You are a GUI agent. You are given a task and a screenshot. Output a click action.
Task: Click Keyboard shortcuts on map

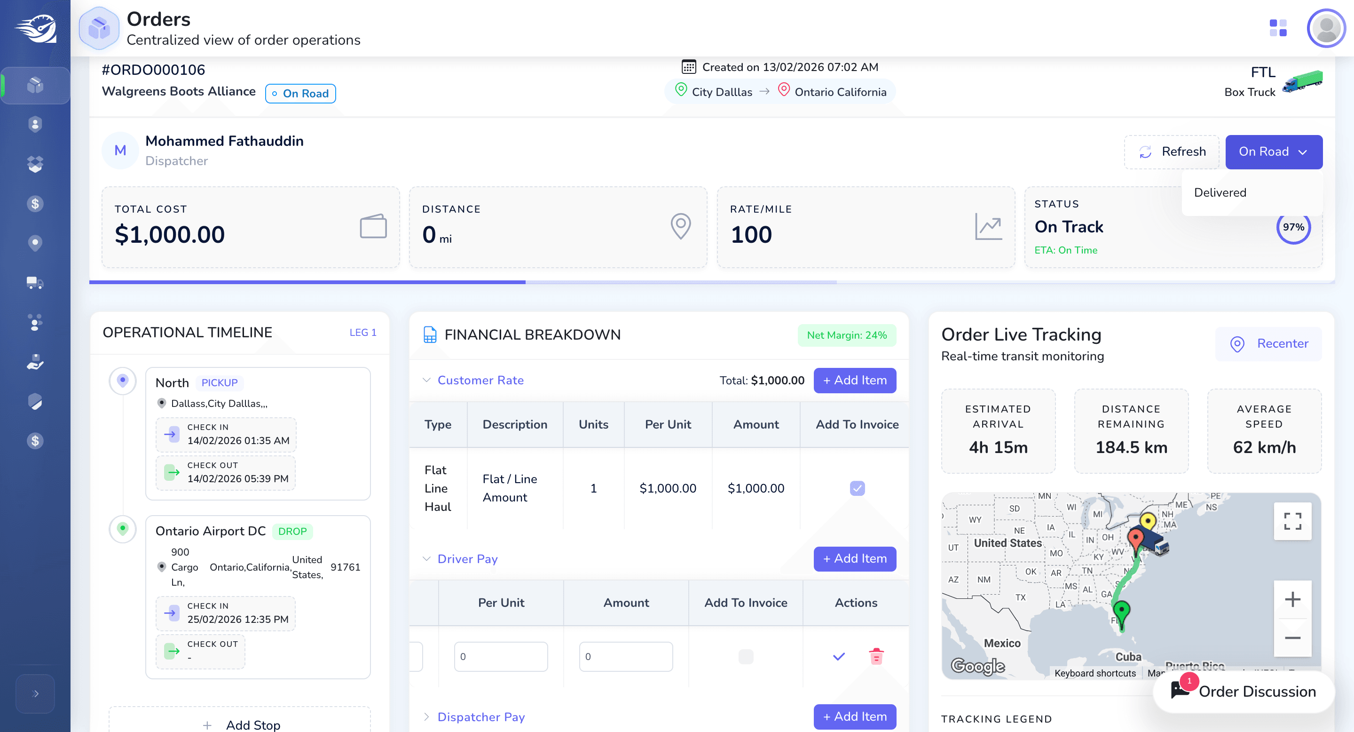pos(1095,673)
